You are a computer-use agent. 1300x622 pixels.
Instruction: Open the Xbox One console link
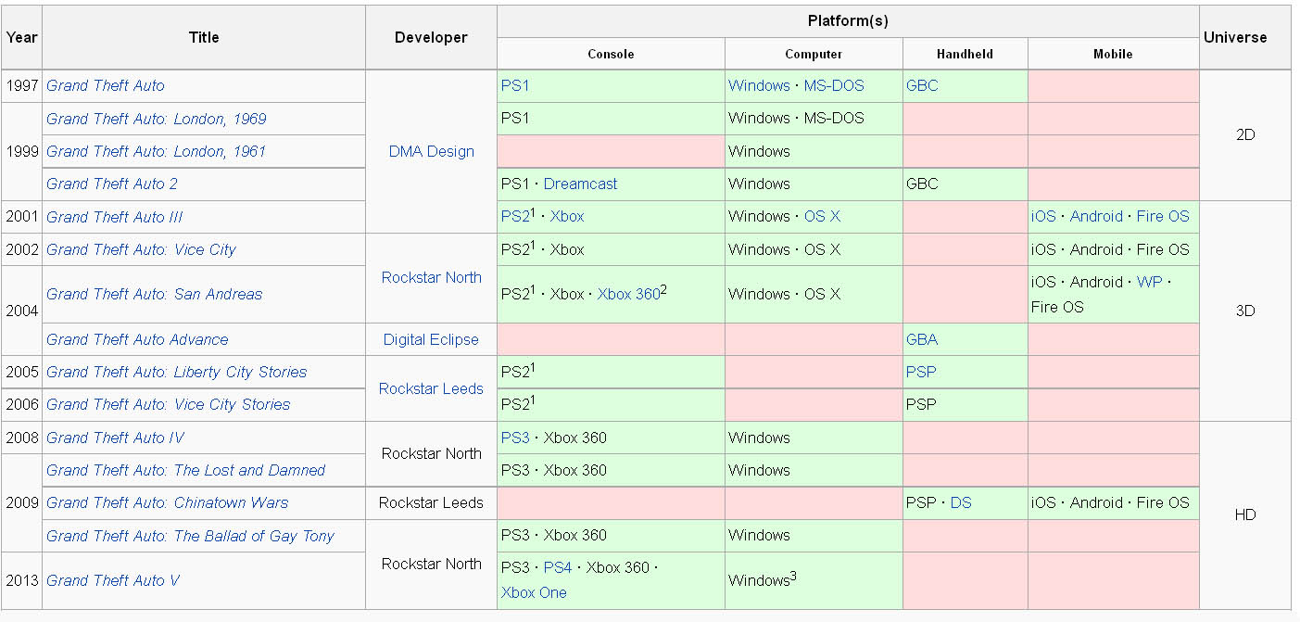534,592
